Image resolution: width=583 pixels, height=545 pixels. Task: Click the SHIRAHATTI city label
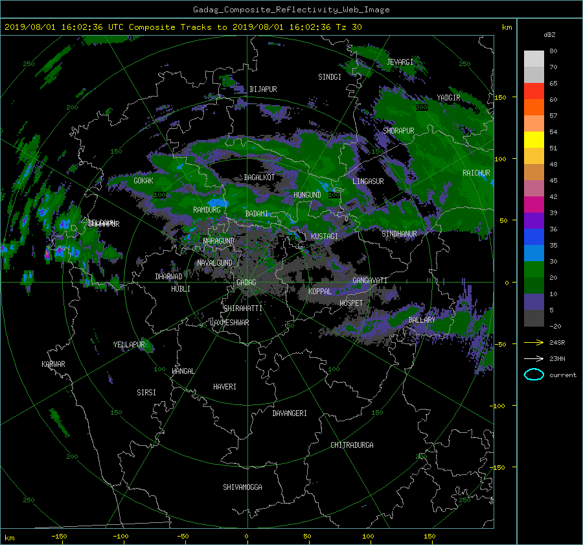pyautogui.click(x=243, y=308)
